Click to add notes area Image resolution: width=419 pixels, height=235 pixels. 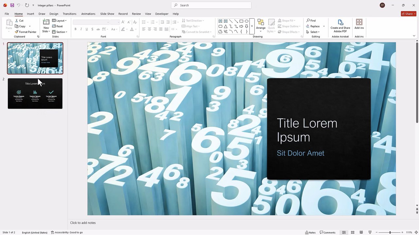coord(83,223)
